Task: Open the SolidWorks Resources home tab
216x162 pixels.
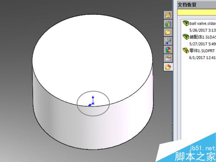Action: click(168, 15)
